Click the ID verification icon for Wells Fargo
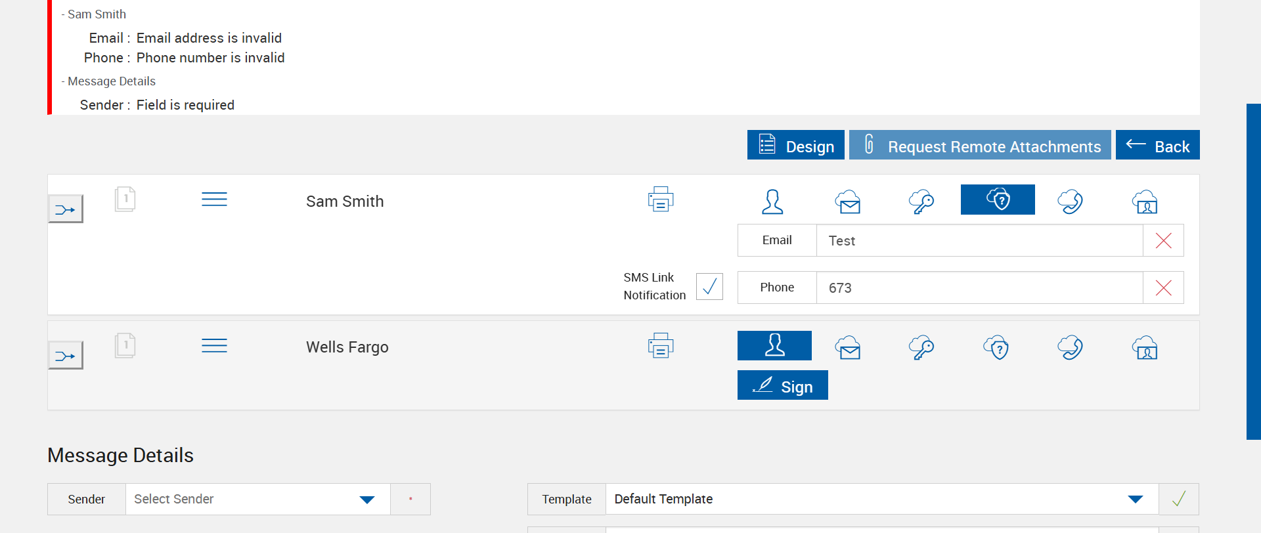This screenshot has height=533, width=1261. [1145, 348]
